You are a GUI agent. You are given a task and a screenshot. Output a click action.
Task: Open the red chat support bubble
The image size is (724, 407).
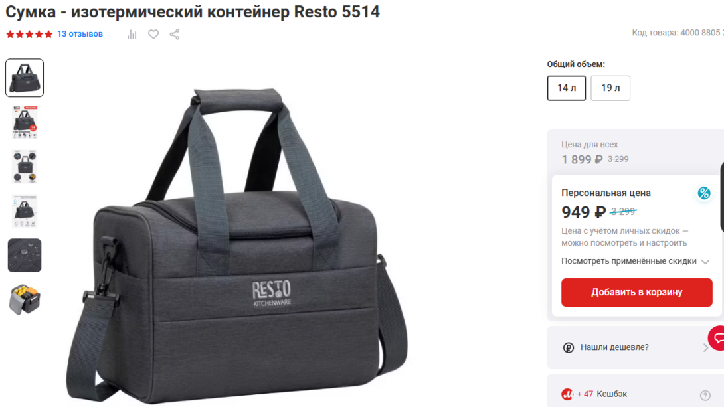(x=717, y=338)
